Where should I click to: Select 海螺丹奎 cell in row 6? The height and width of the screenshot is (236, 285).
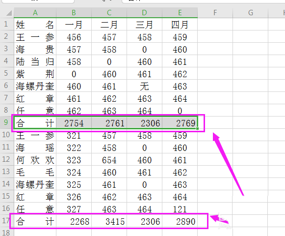click(x=35, y=86)
